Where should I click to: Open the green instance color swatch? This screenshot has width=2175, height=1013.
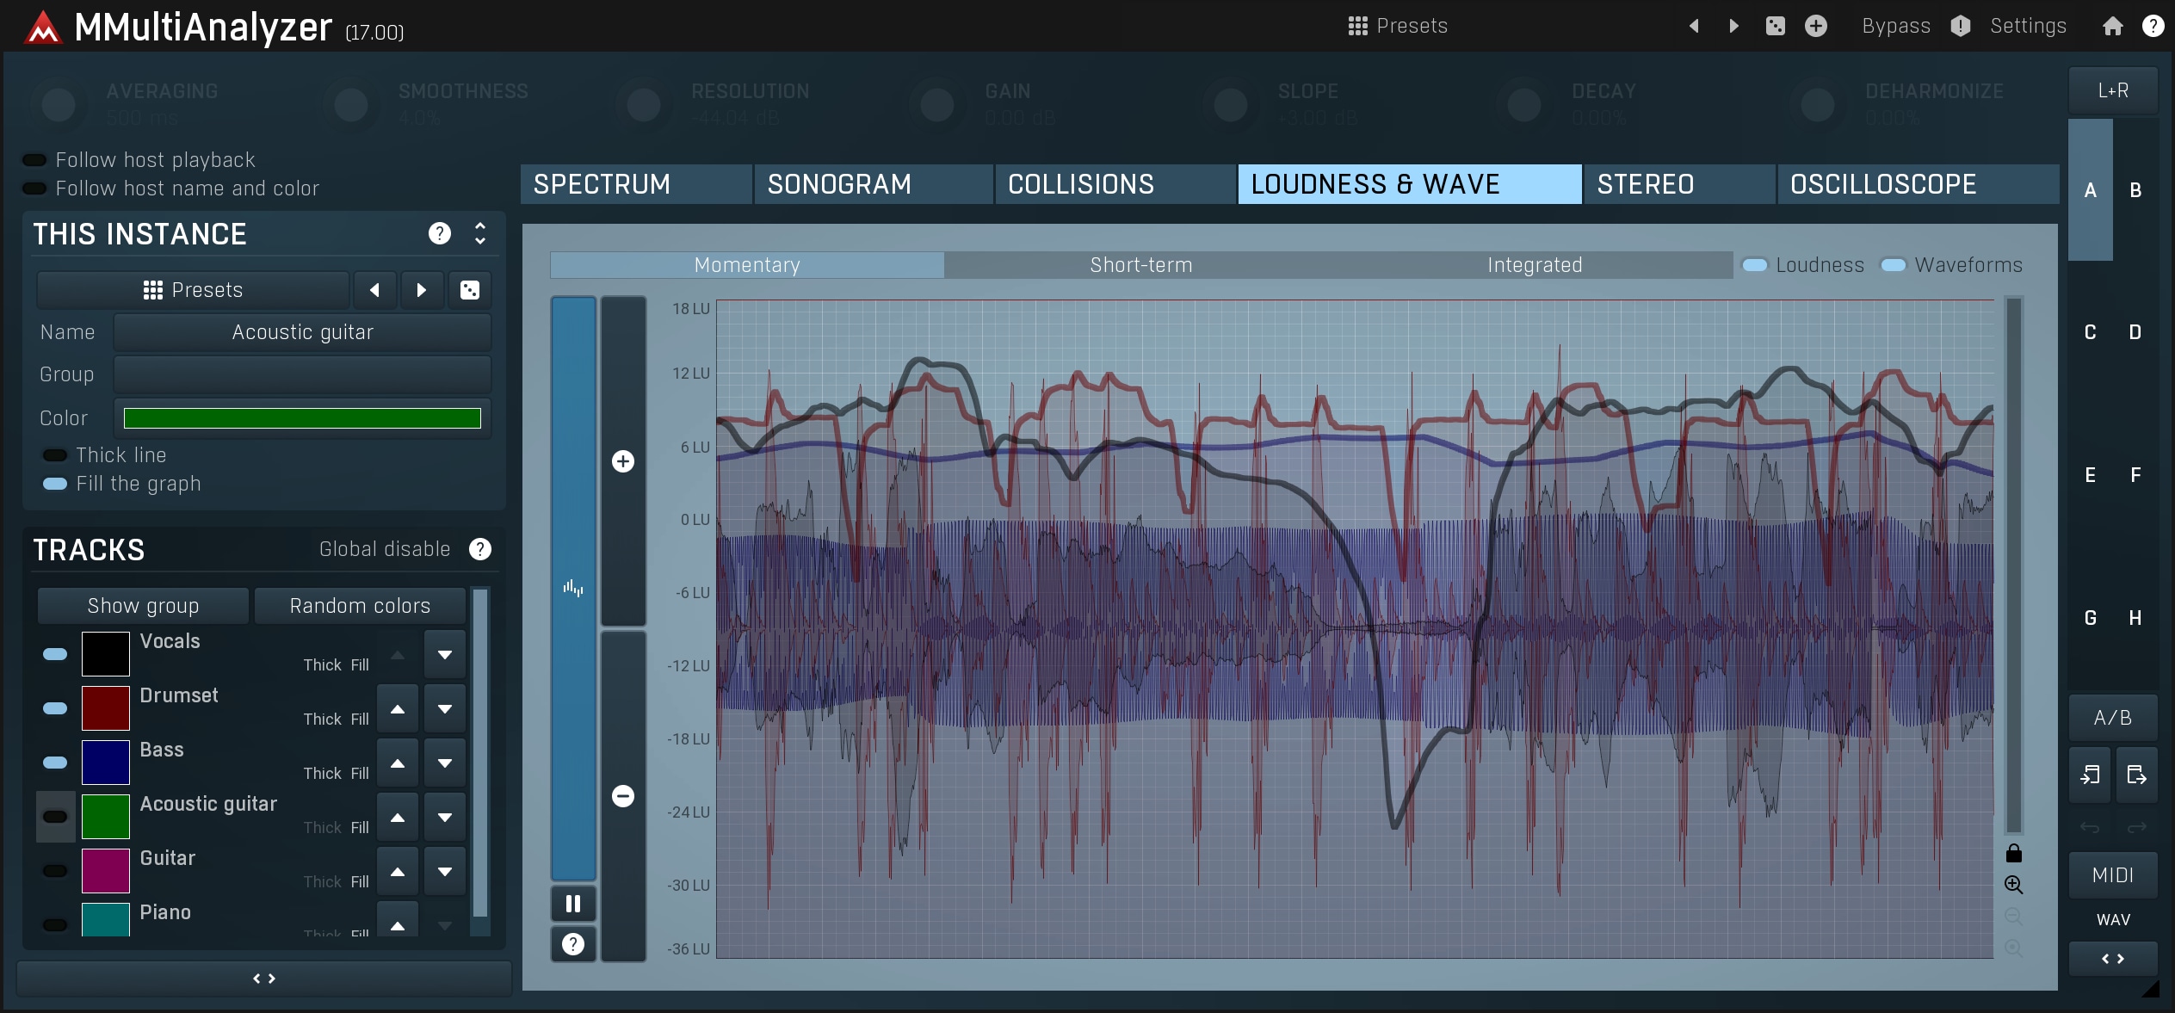pyautogui.click(x=302, y=418)
